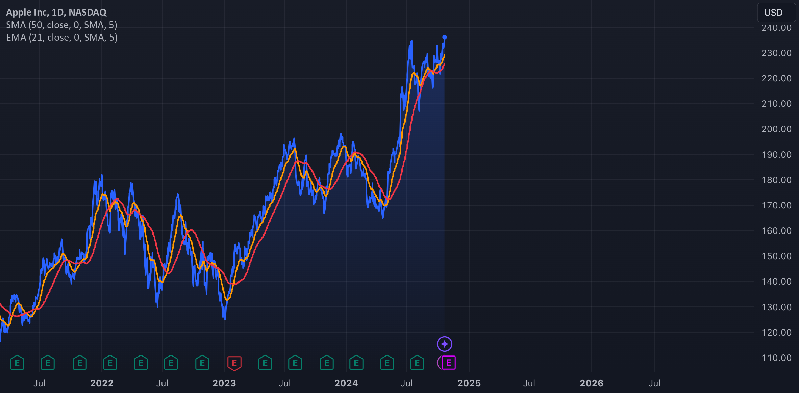Click the last price dot on the chart
Viewport: 799px width, 393px height.
click(x=445, y=37)
